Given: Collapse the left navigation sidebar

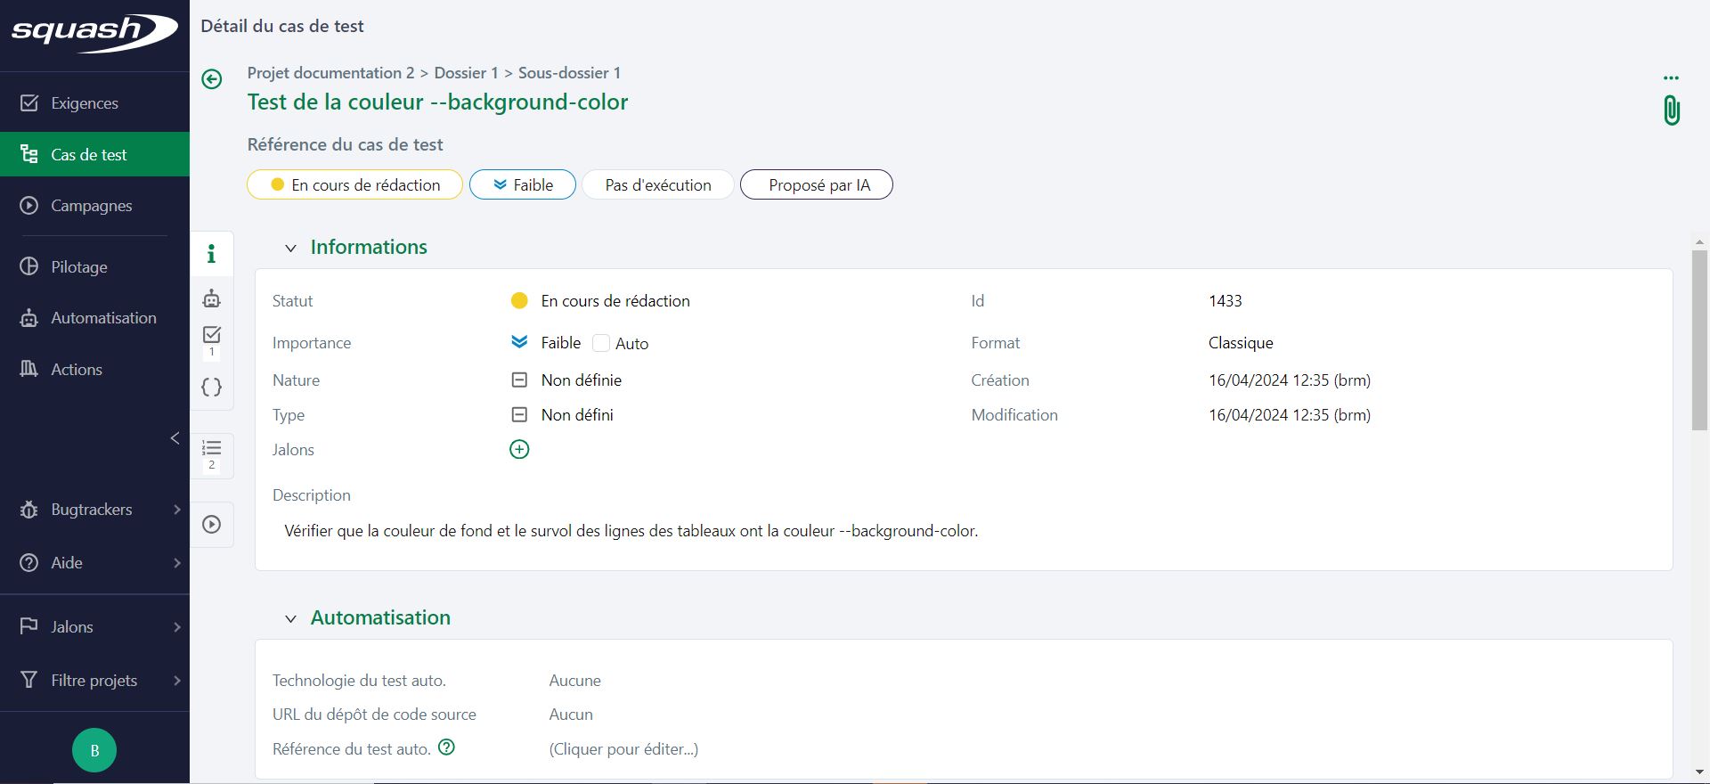Looking at the screenshot, I should click(x=175, y=437).
